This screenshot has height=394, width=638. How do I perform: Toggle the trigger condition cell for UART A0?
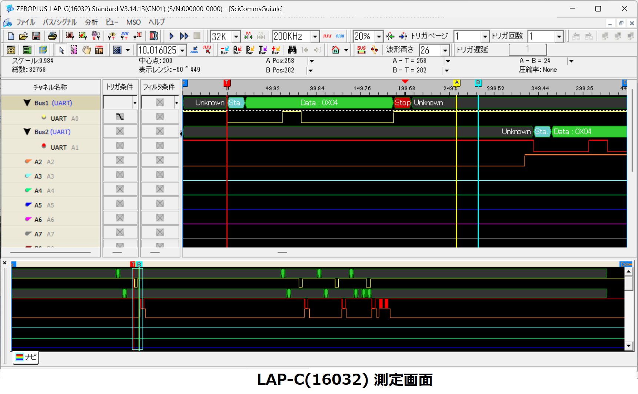[120, 117]
